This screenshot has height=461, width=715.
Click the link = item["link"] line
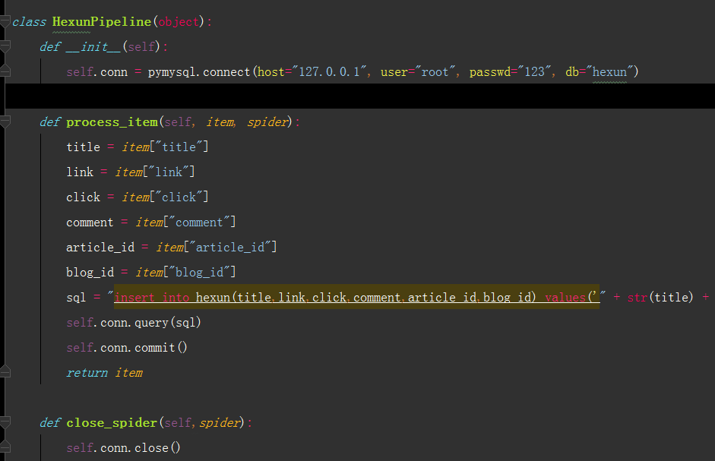pyautogui.click(x=131, y=172)
